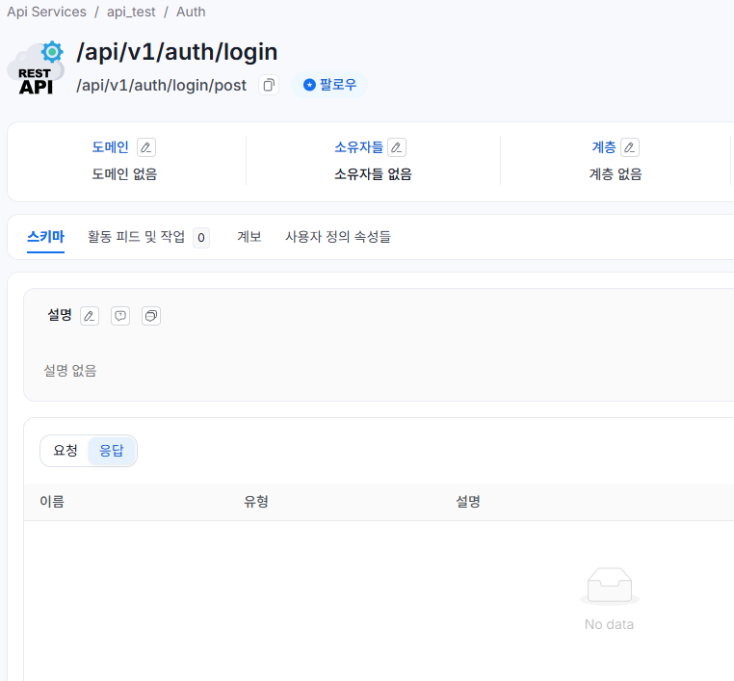Edit the 계층 (tier) field
Screen dimensions: 734x681
pyautogui.click(x=630, y=147)
